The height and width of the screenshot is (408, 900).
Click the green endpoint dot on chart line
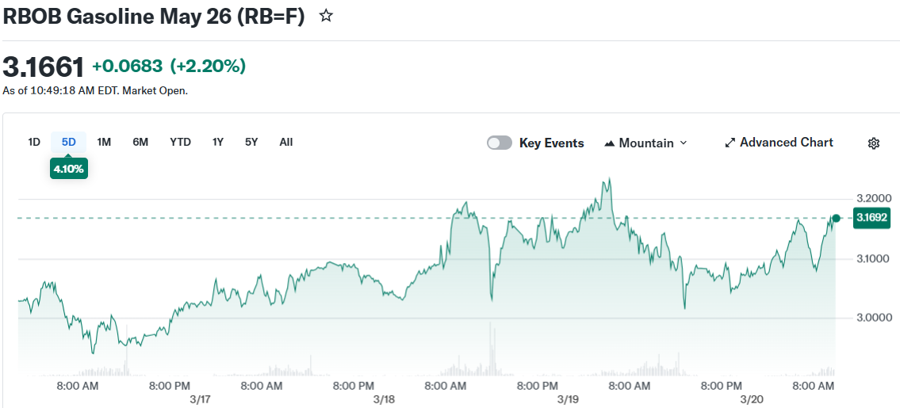(836, 218)
